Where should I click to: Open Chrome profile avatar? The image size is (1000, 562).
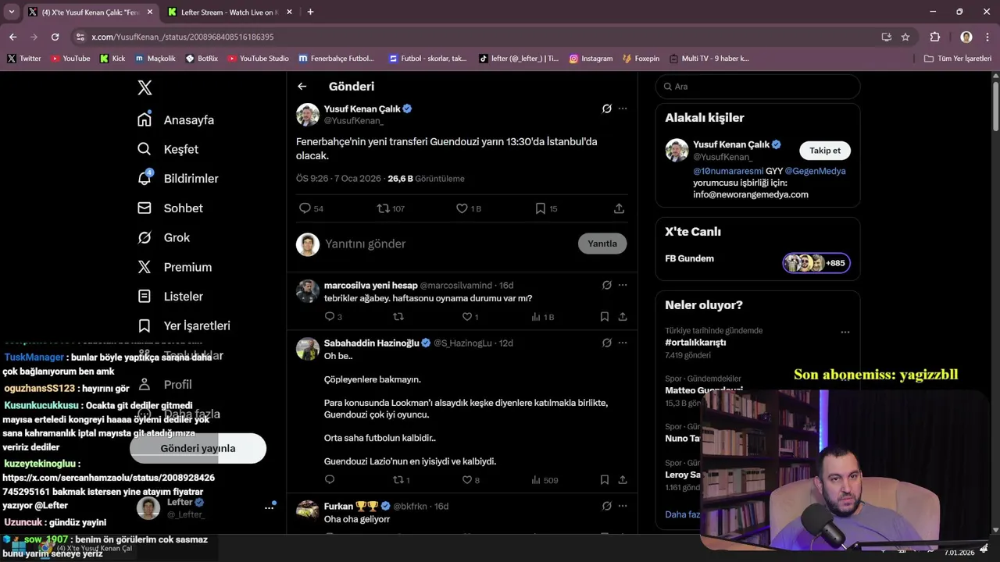click(x=966, y=37)
